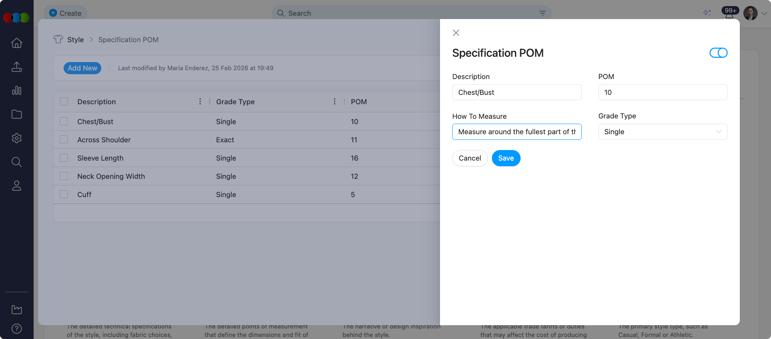The height and width of the screenshot is (339, 771).
Task: Select the Sleeve Length row text
Action: click(100, 158)
